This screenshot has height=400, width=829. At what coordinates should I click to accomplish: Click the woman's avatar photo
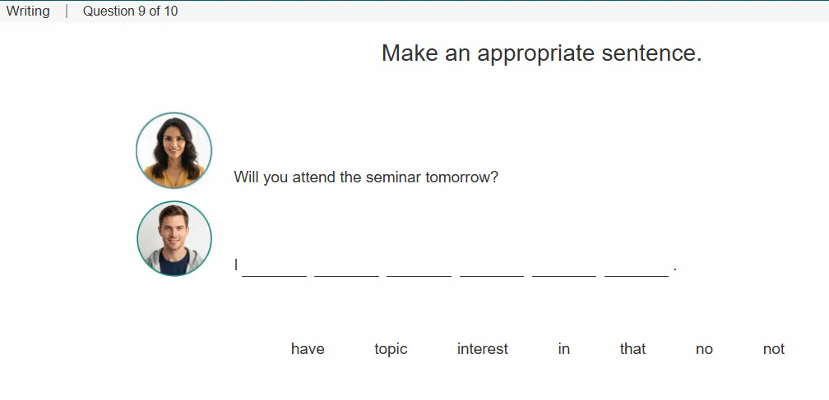(174, 150)
